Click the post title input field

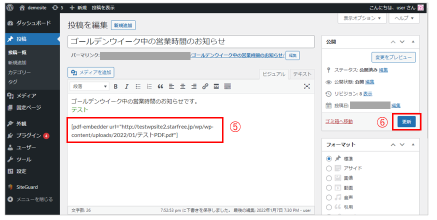pyautogui.click(x=191, y=41)
